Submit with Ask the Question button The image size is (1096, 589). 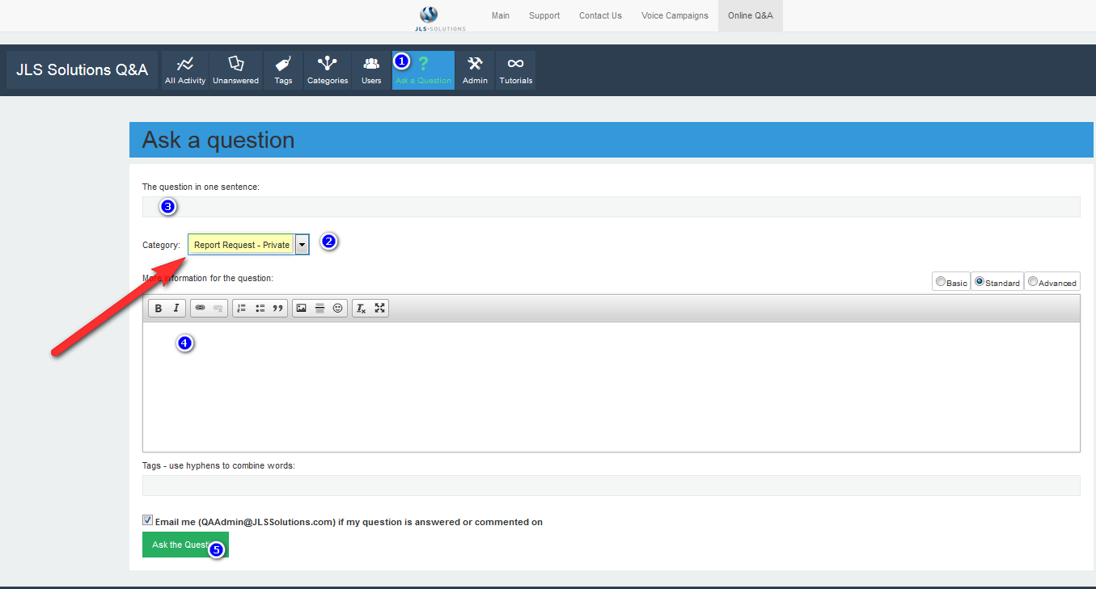185,545
